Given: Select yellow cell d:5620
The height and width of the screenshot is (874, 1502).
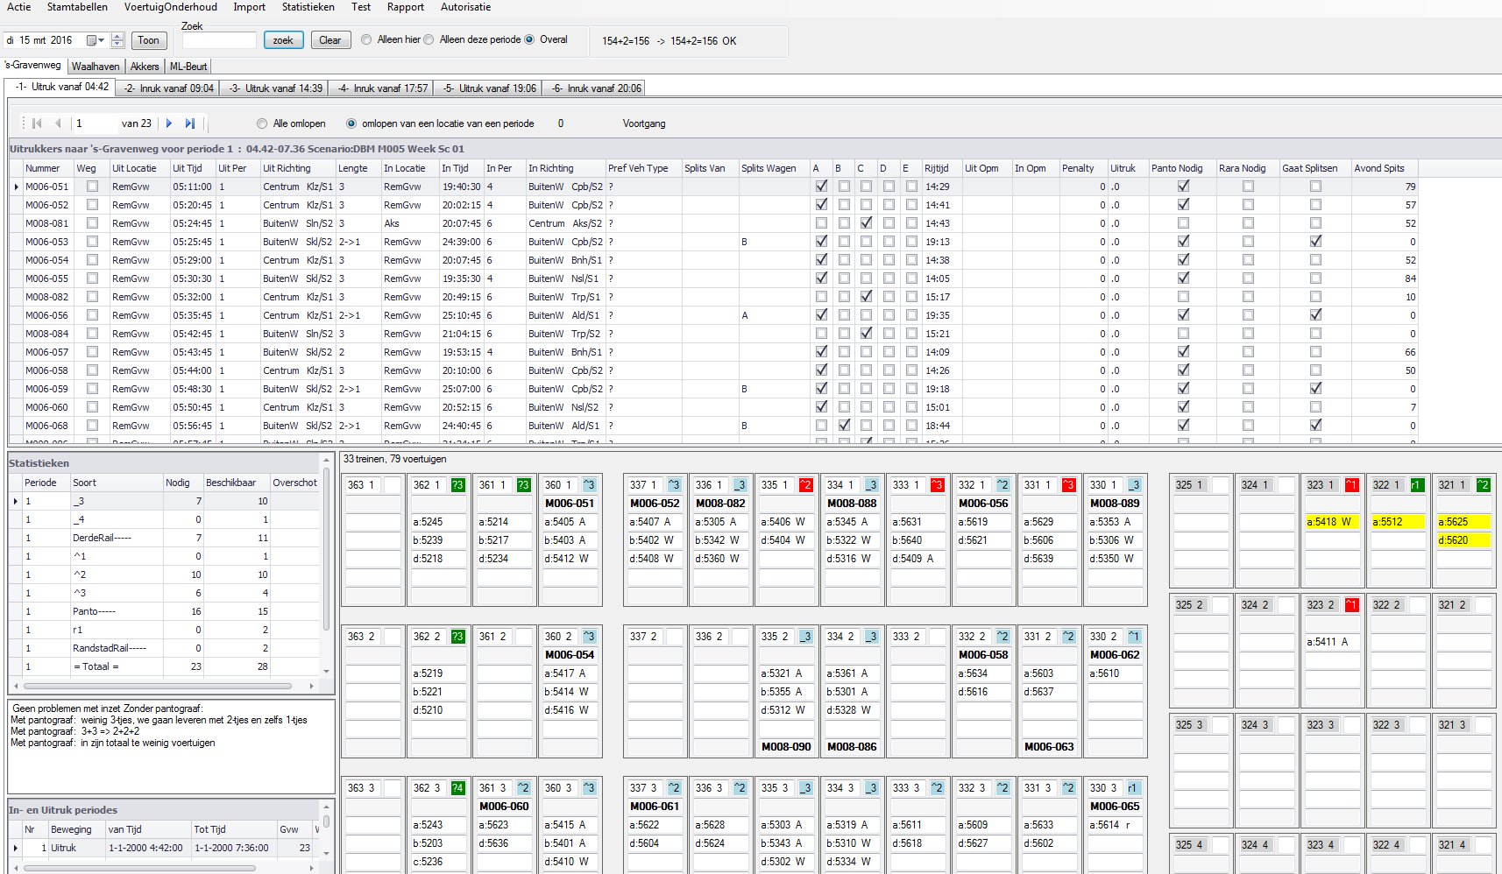Looking at the screenshot, I should coord(1463,540).
